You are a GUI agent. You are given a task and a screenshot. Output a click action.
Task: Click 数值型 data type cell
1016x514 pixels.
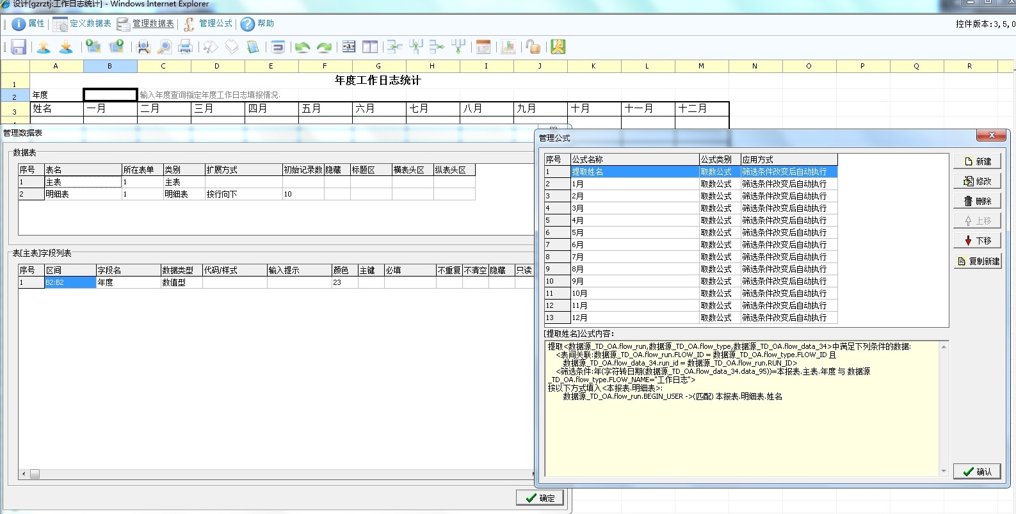pos(181,282)
